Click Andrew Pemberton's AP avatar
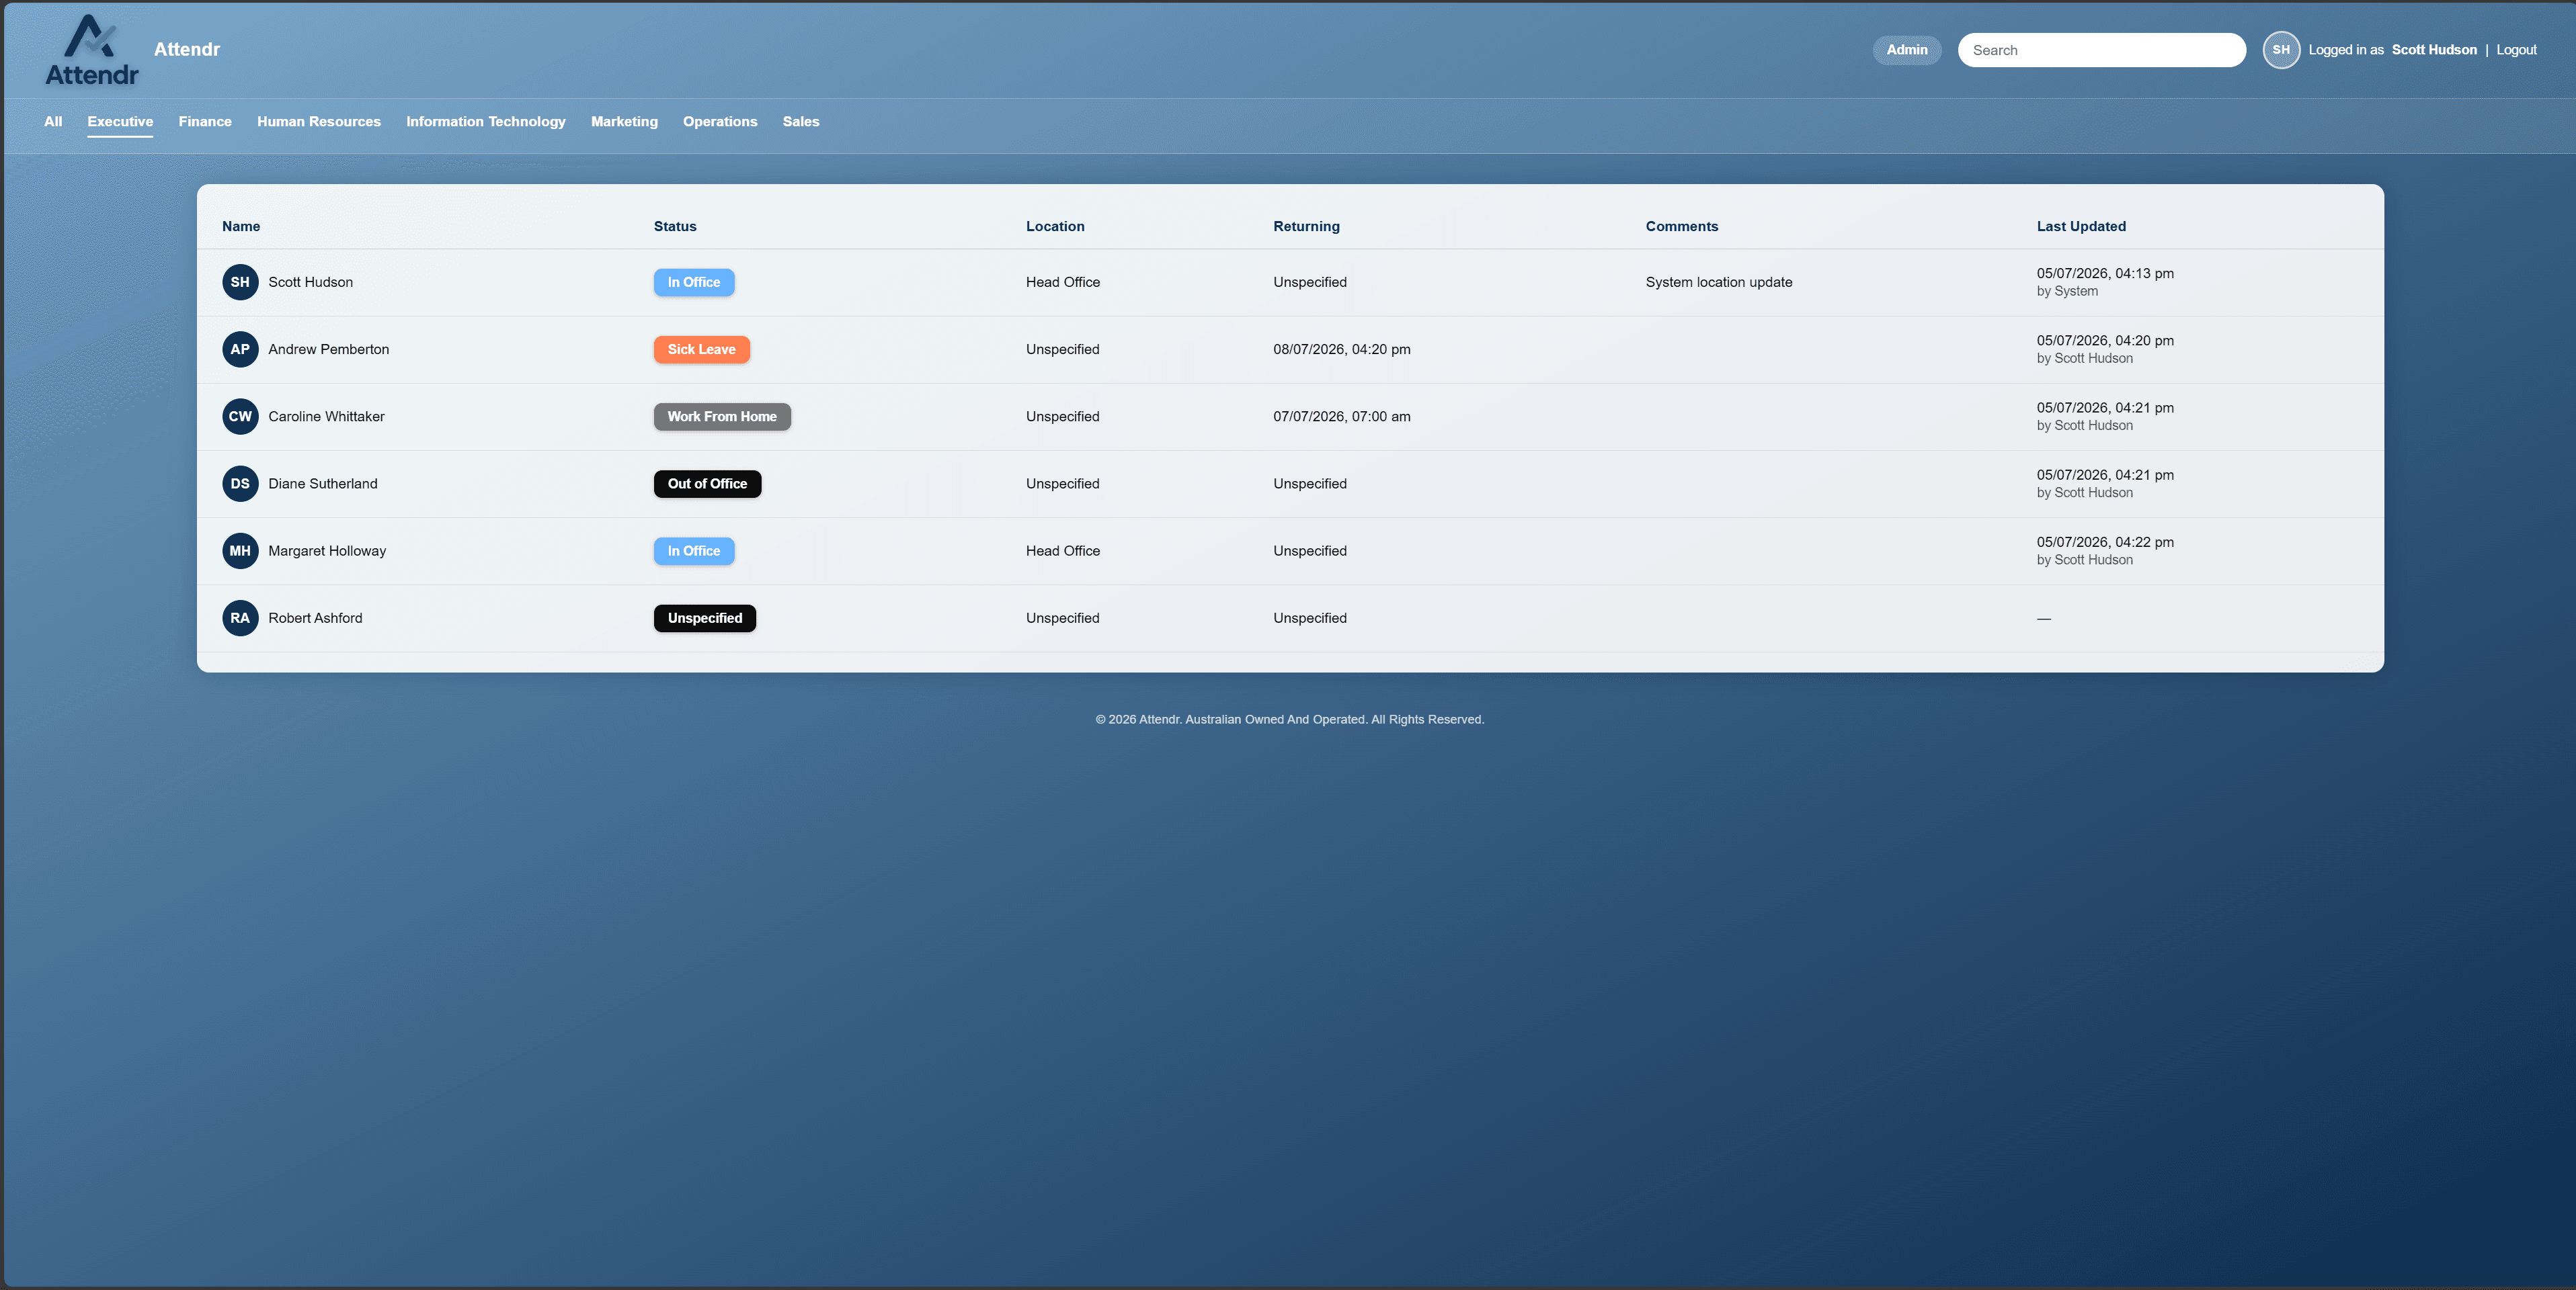This screenshot has height=1290, width=2576. tap(240, 350)
